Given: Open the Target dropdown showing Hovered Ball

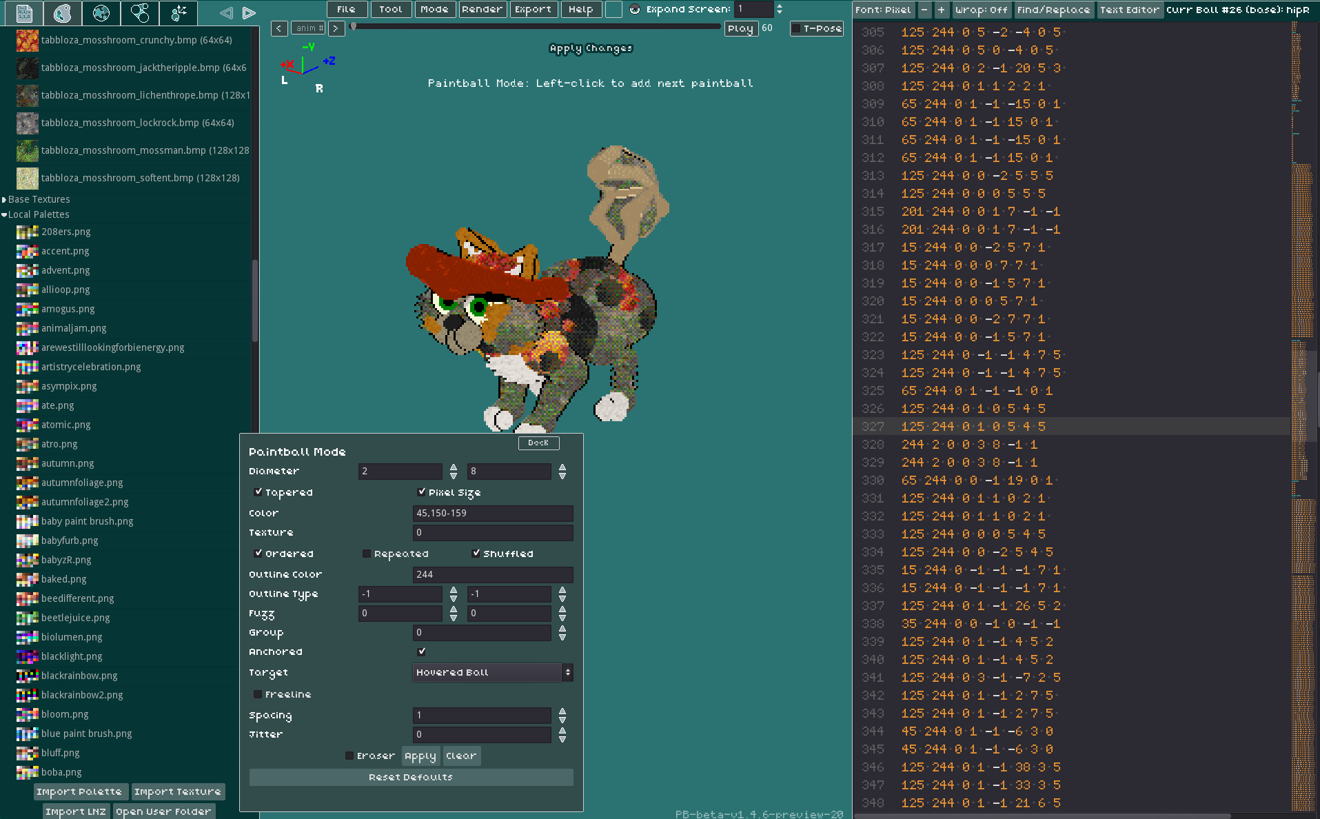Looking at the screenshot, I should (x=492, y=672).
